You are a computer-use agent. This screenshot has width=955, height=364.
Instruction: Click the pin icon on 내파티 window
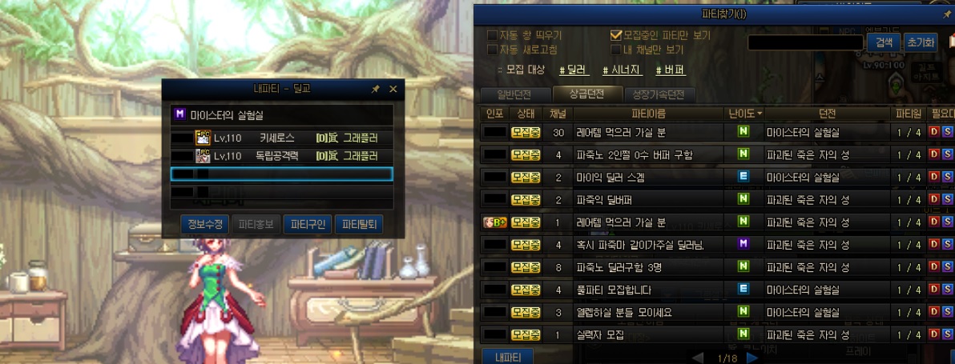(x=376, y=90)
